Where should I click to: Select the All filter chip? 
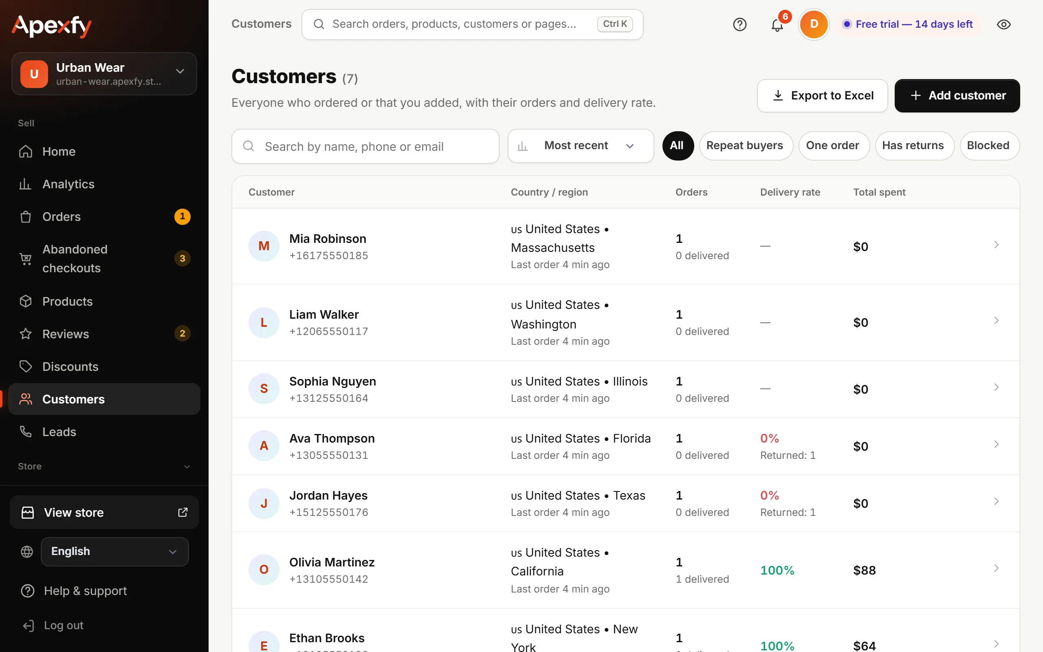pyautogui.click(x=678, y=146)
